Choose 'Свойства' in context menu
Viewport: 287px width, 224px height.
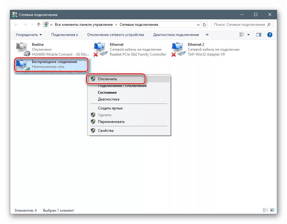tap(129, 131)
